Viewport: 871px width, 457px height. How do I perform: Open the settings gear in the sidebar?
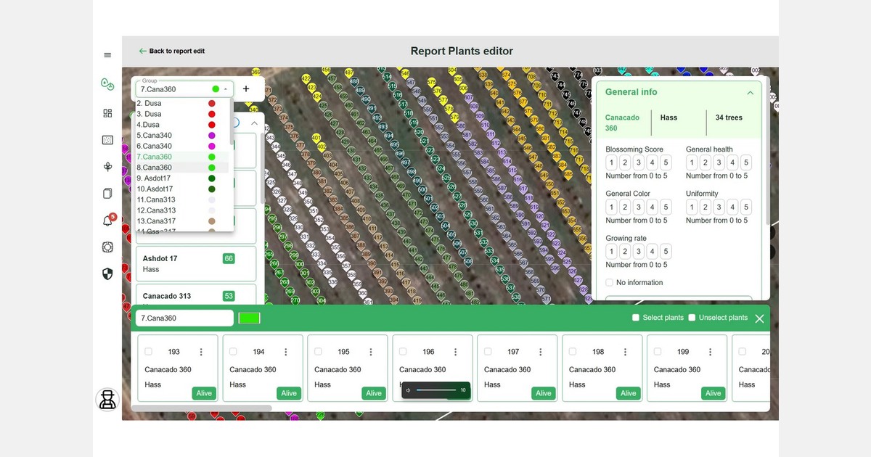107,247
